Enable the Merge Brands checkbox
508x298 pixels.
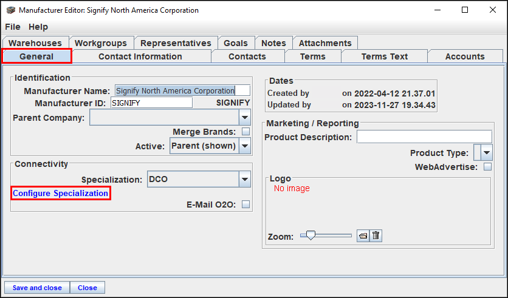(246, 132)
